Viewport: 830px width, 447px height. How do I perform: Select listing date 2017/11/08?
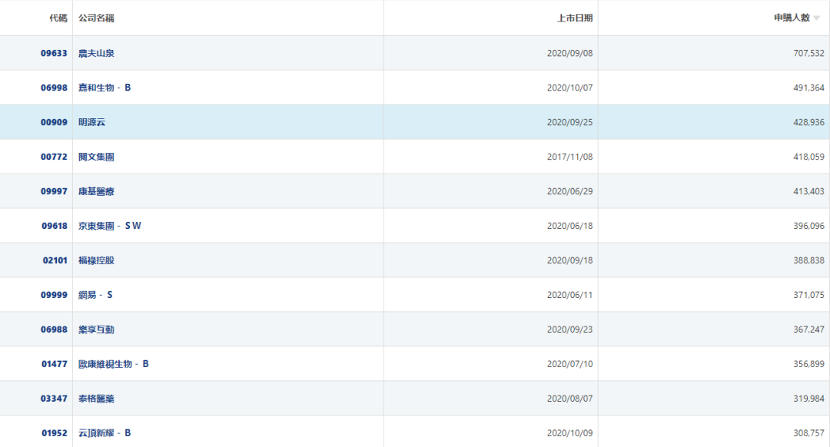pos(569,157)
